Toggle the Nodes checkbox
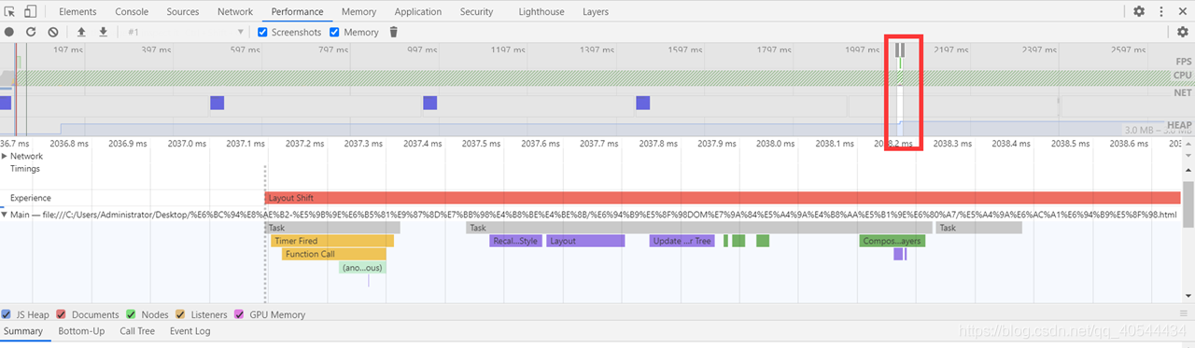This screenshot has height=348, width=1195. (x=131, y=314)
